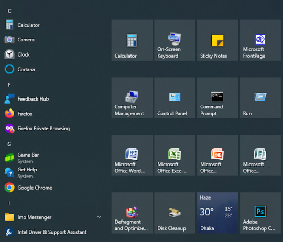Open Defragment and Optimize tile
283x242 pixels.
point(132,213)
